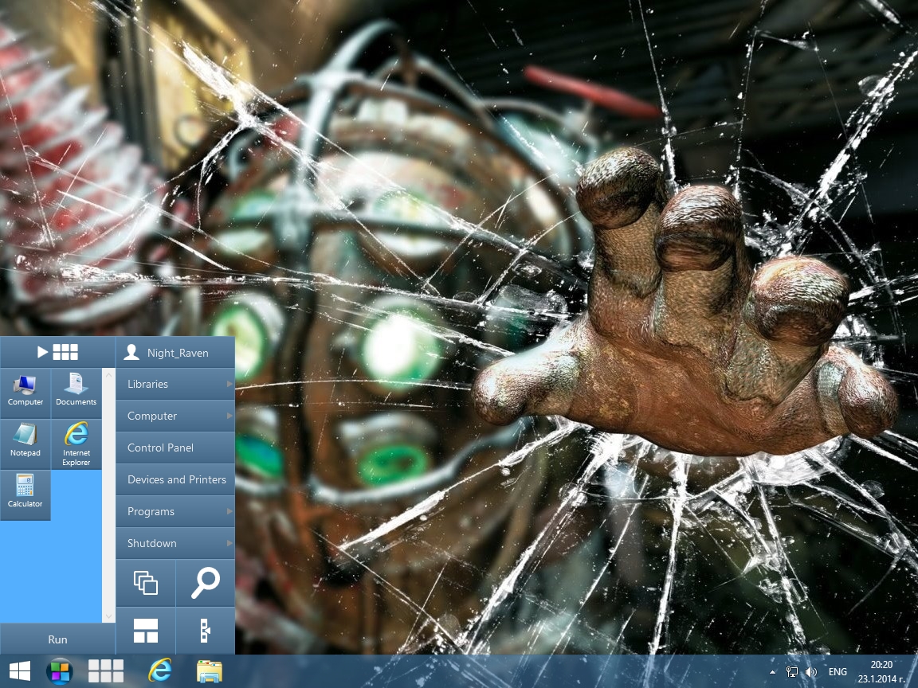Click the colorful round start orb on taskbar
Viewport: 918px width, 688px height.
tap(60, 671)
